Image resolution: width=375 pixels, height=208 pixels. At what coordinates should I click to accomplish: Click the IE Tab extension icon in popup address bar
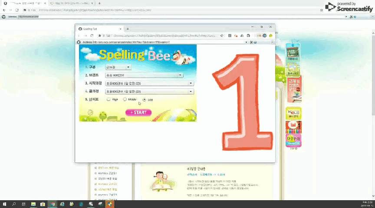point(100,36)
